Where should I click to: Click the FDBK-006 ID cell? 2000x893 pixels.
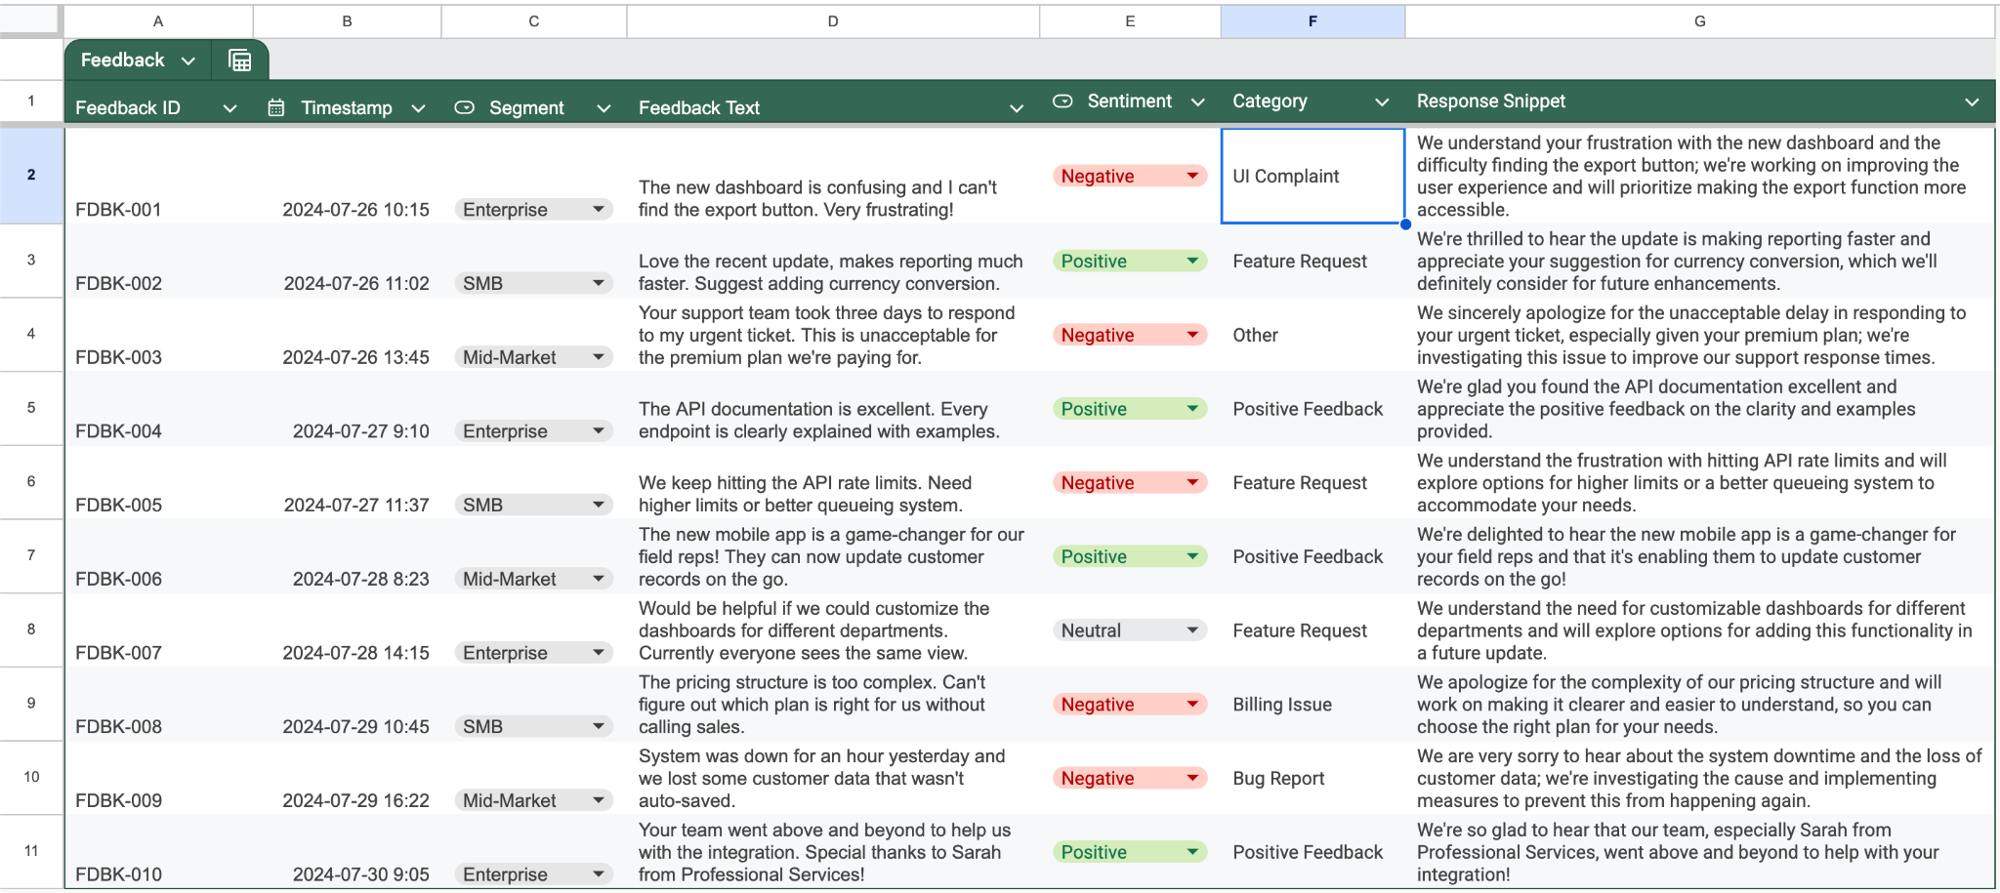[158, 557]
